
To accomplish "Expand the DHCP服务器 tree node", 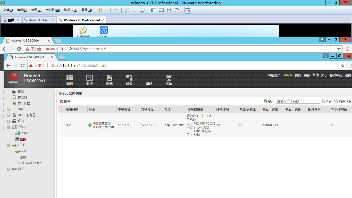I will click(x=8, y=115).
